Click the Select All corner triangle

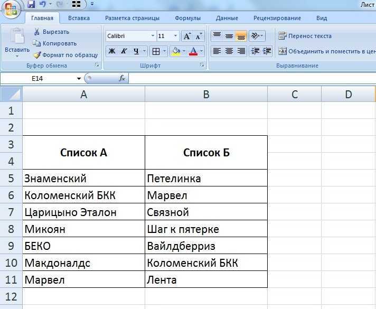click(11, 94)
